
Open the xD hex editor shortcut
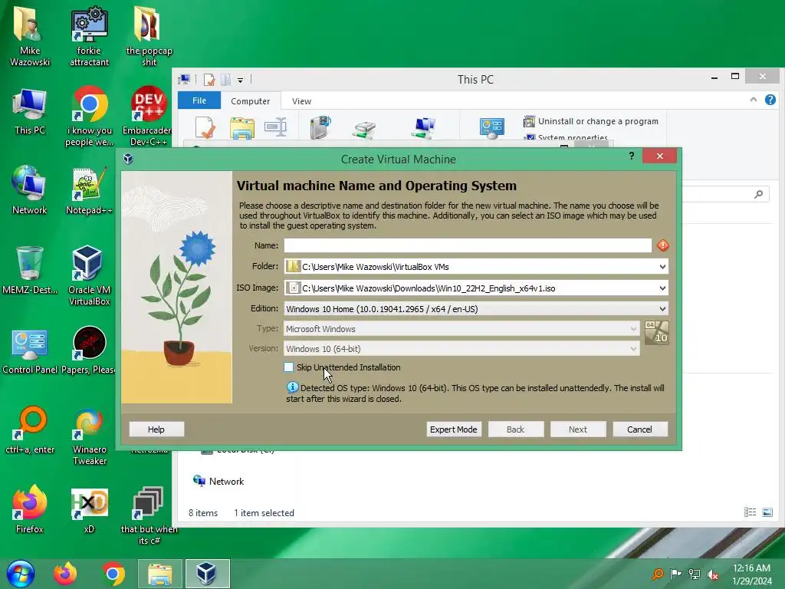click(x=89, y=509)
